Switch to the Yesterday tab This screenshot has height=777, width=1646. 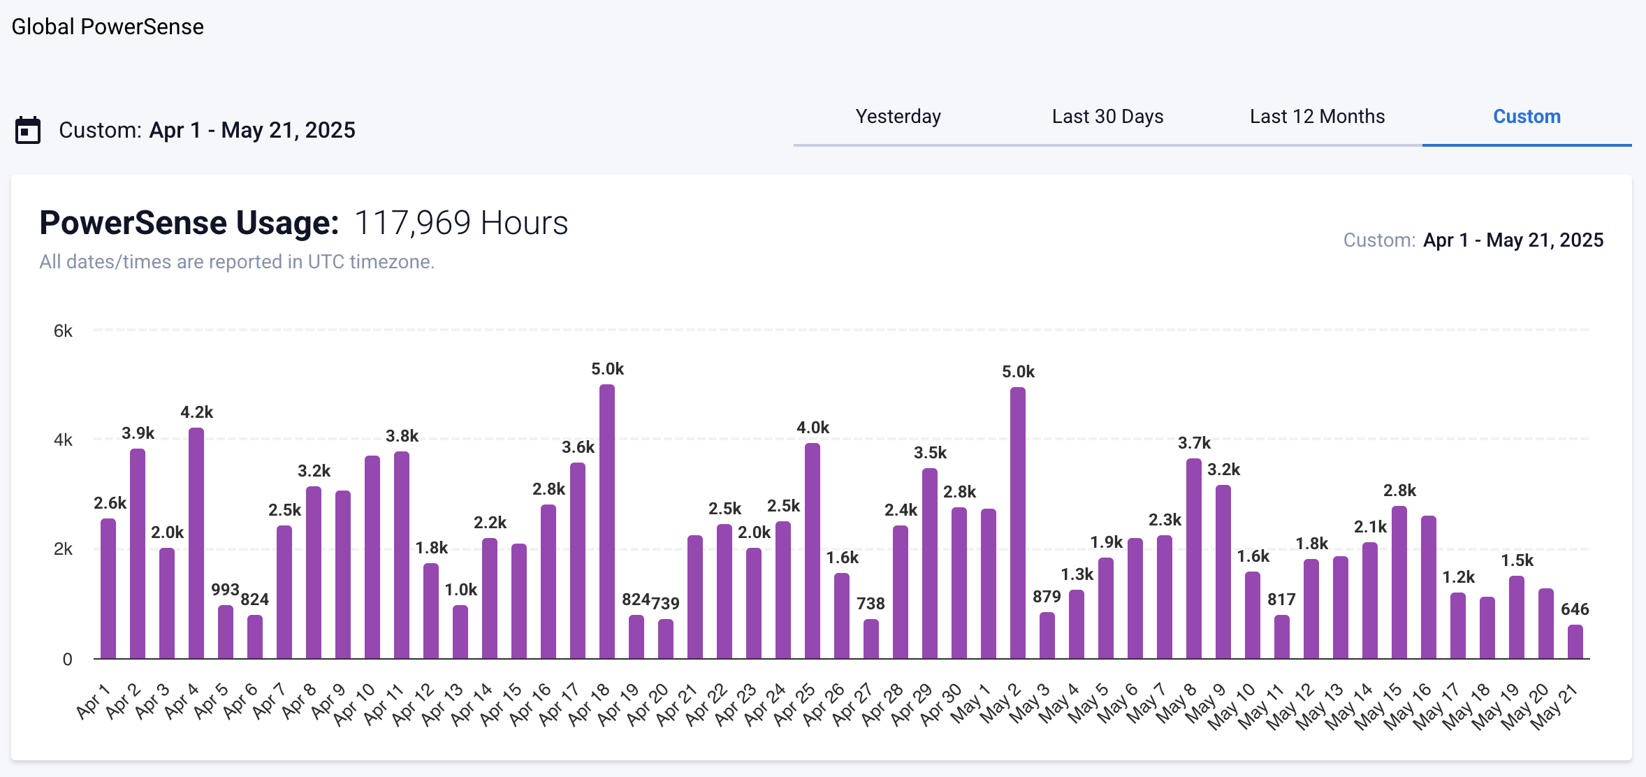coord(898,117)
